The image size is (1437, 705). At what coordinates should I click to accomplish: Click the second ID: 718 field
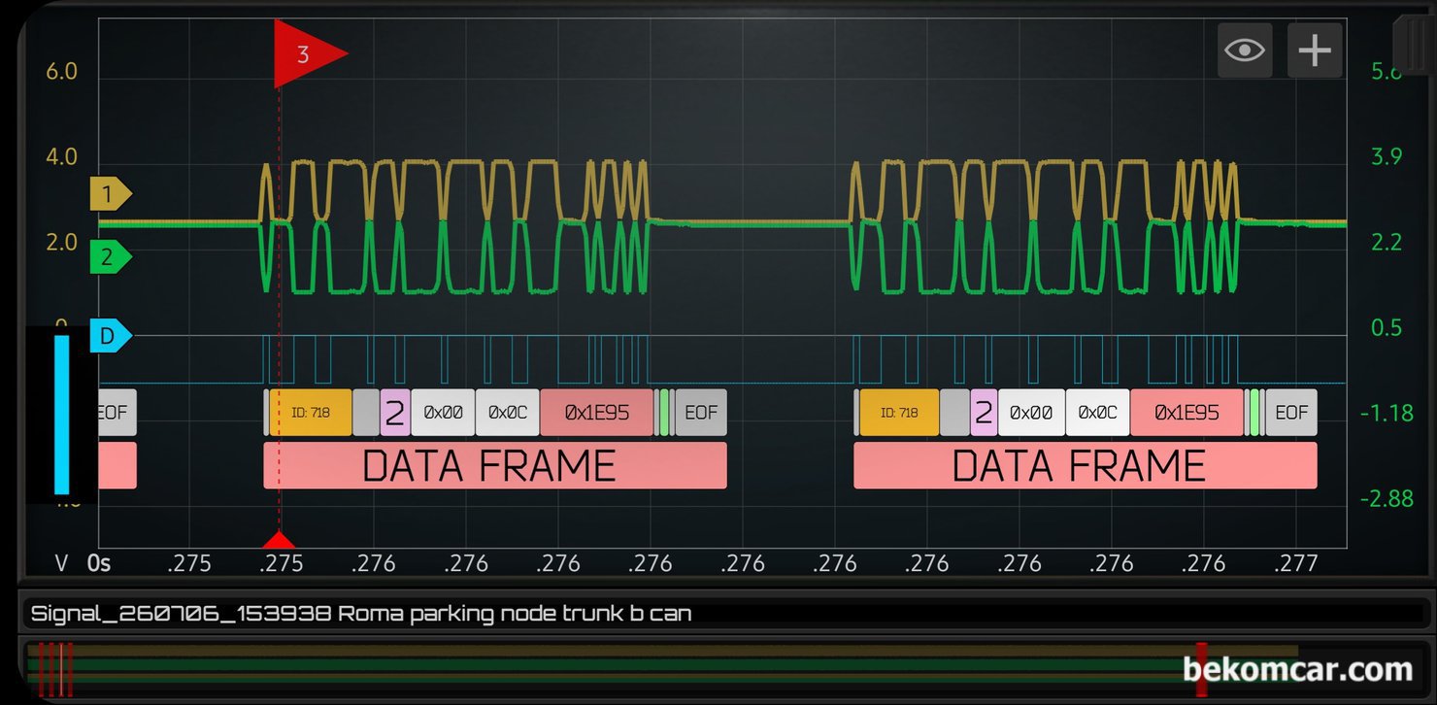[x=899, y=413]
